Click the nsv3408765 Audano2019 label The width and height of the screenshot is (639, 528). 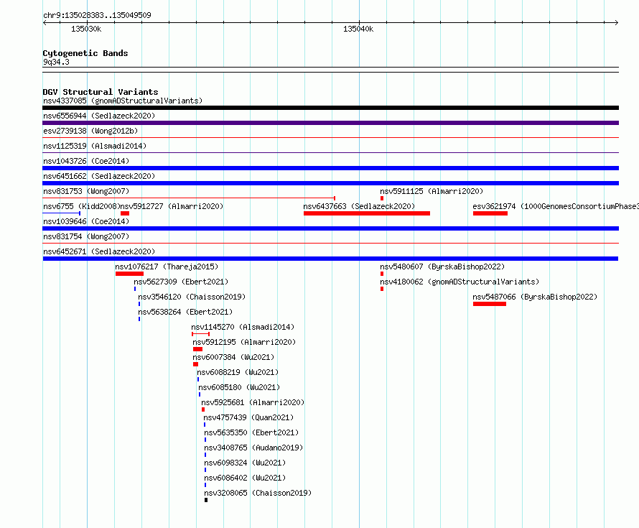[x=254, y=448]
